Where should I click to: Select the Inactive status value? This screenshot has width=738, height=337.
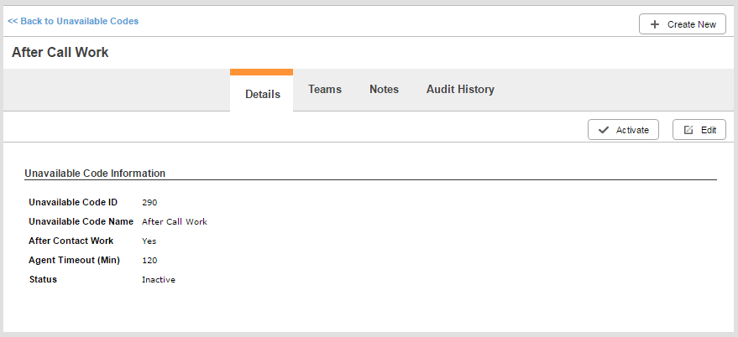point(158,279)
